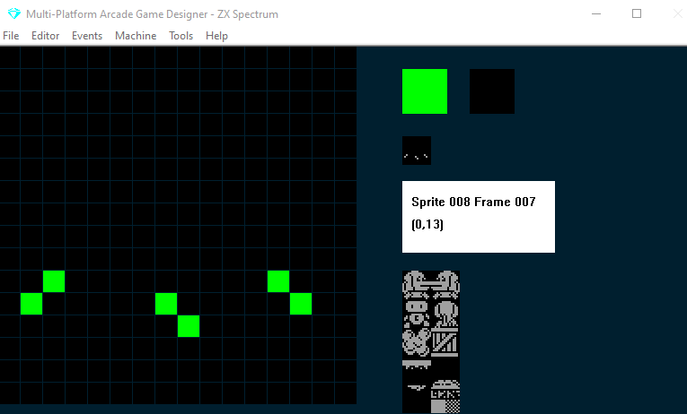The height and width of the screenshot is (414, 687).
Task: Maximize the Arcade Game Designer window
Action: click(637, 14)
